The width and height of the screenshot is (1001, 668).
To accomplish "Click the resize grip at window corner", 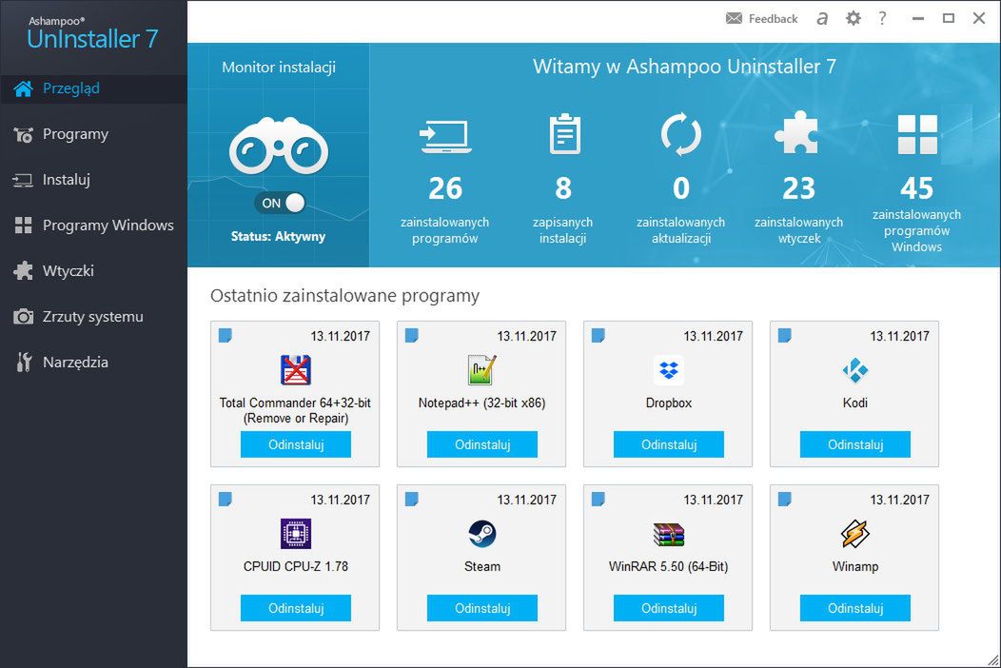I will coord(992,660).
